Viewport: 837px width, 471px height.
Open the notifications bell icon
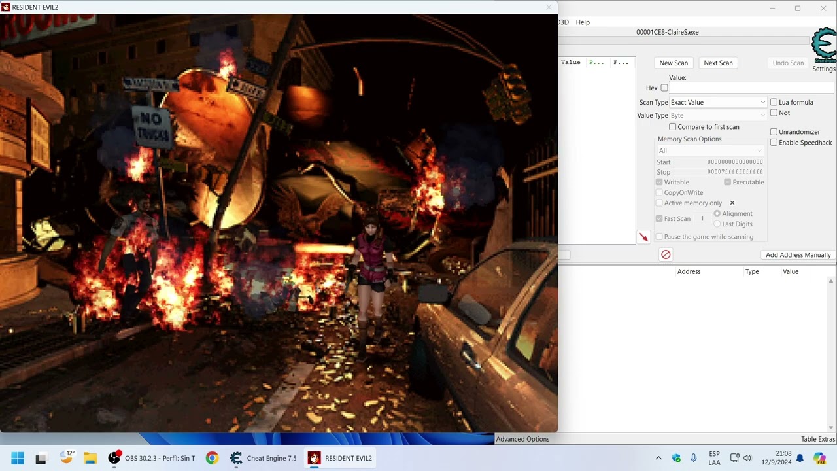(800, 458)
